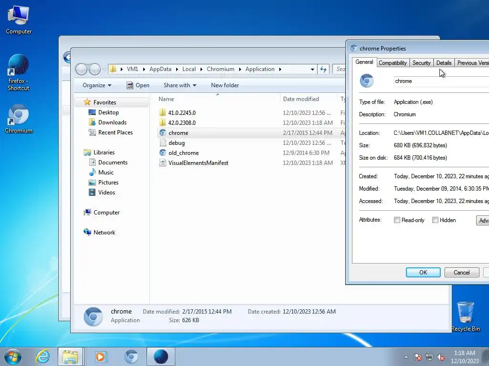Click the Windows Start orb
489x366 pixels.
point(13,356)
